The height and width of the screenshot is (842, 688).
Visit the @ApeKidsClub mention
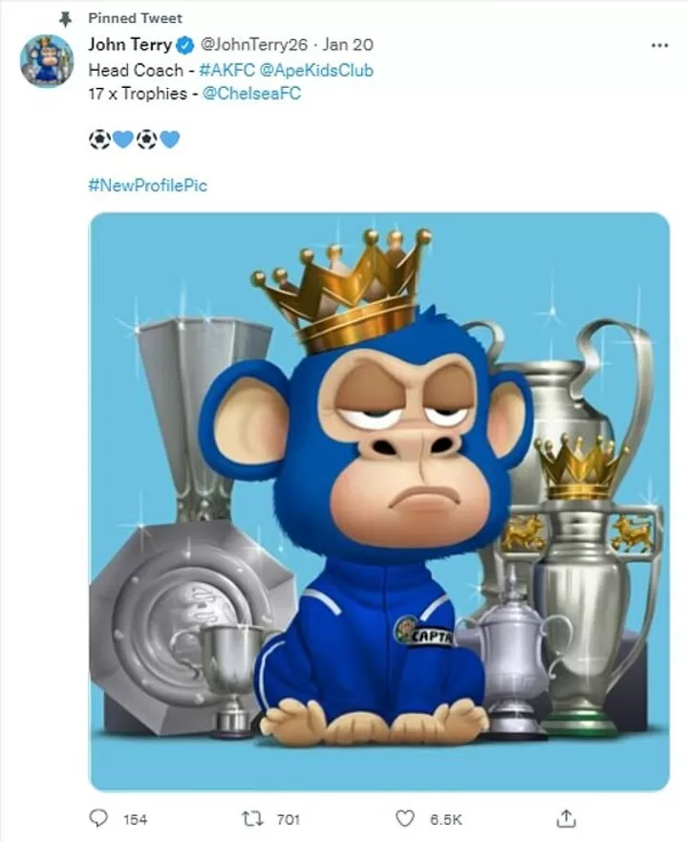coord(316,70)
